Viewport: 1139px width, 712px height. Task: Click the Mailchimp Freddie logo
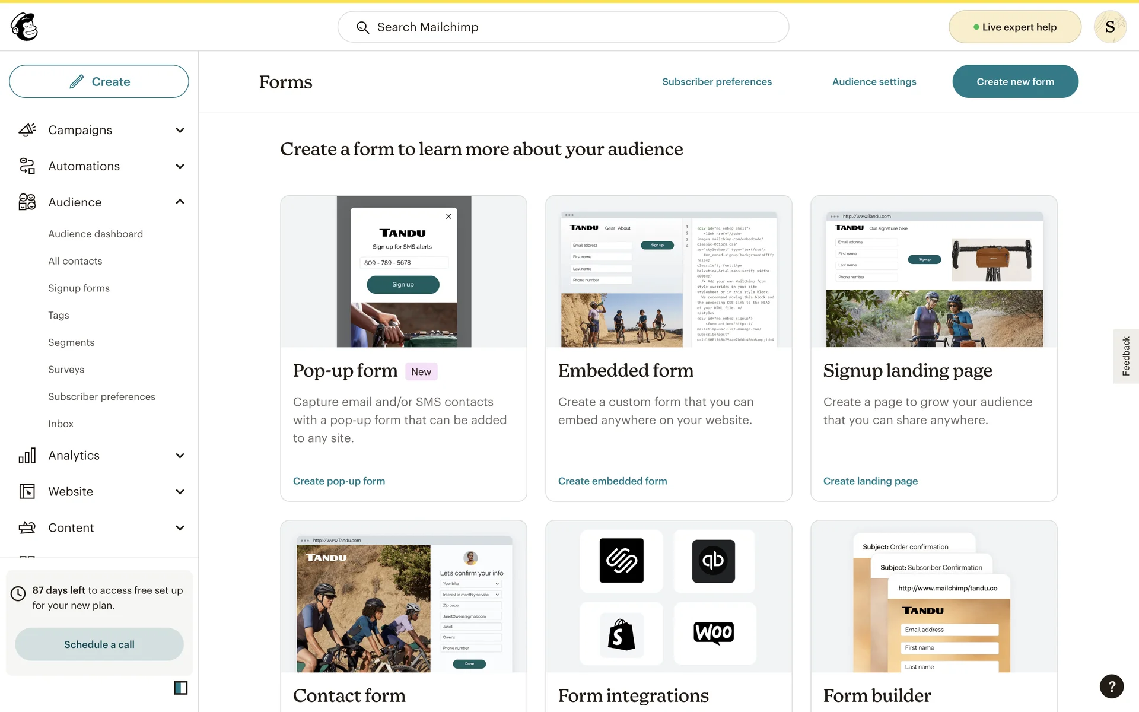click(24, 27)
